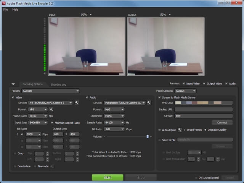
Task: Open Panel Options dropdown
Action: tap(186, 91)
